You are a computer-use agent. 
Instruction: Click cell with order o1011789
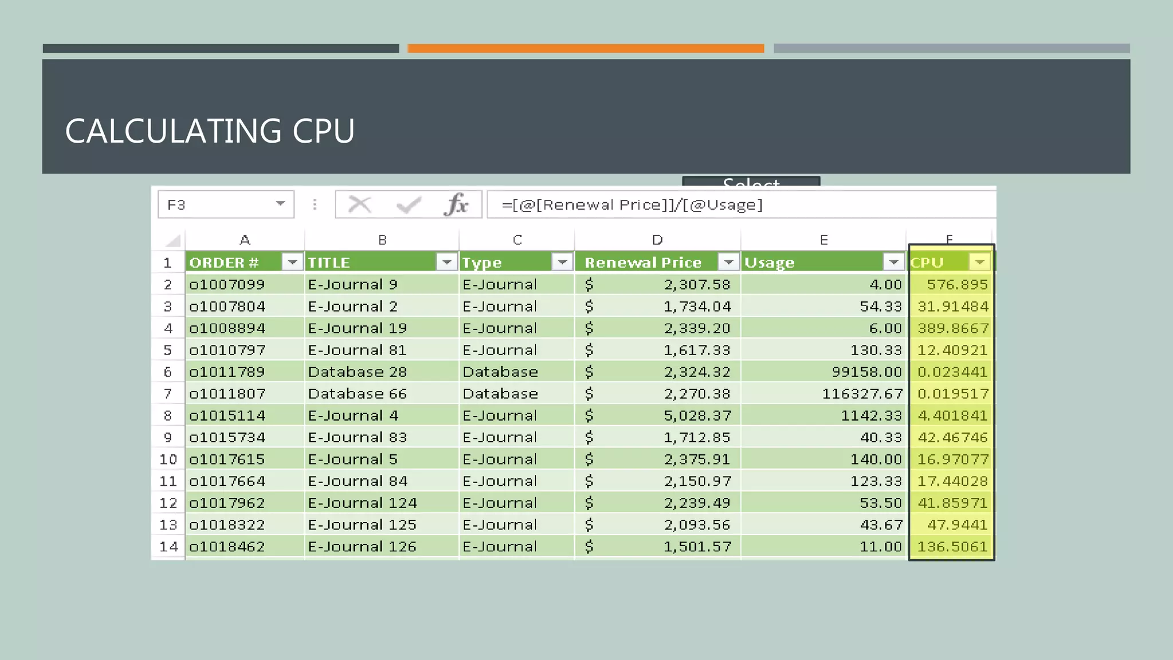(x=245, y=372)
